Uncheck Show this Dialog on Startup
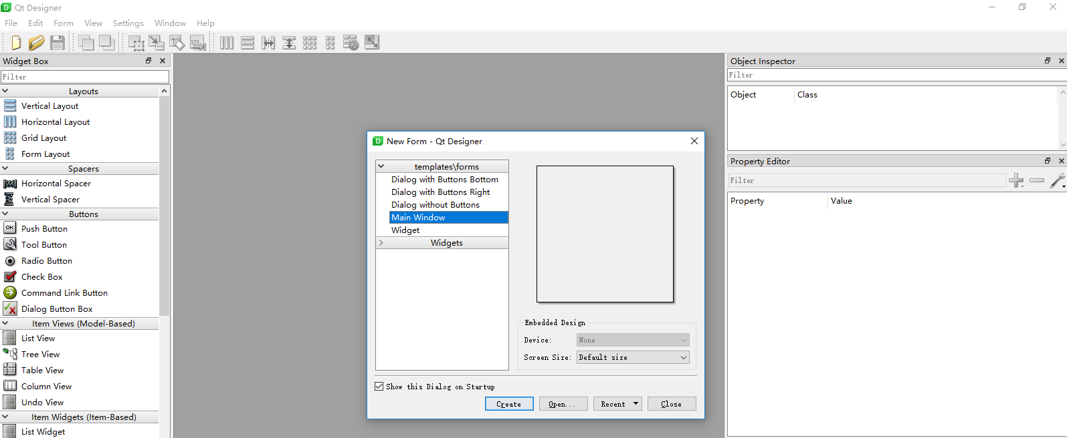The width and height of the screenshot is (1067, 438). [x=379, y=387]
